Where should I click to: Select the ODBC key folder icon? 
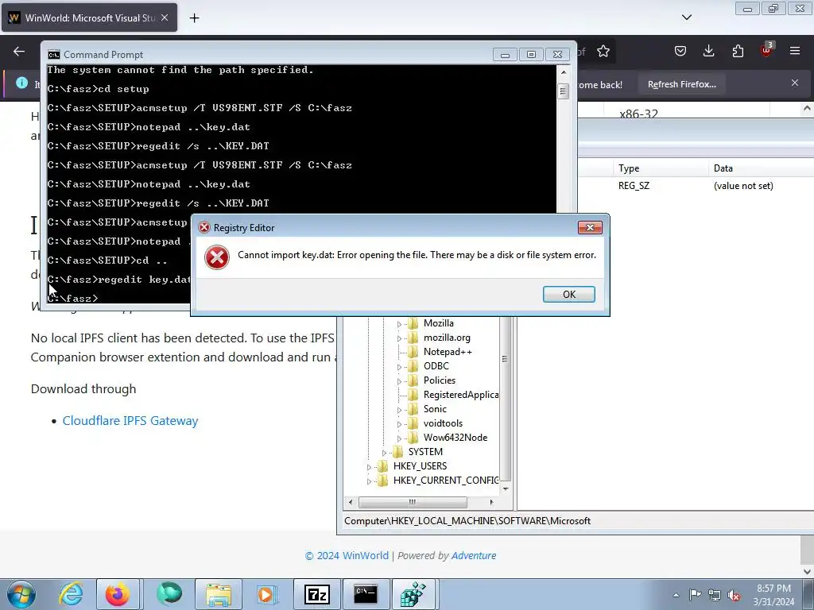point(413,366)
